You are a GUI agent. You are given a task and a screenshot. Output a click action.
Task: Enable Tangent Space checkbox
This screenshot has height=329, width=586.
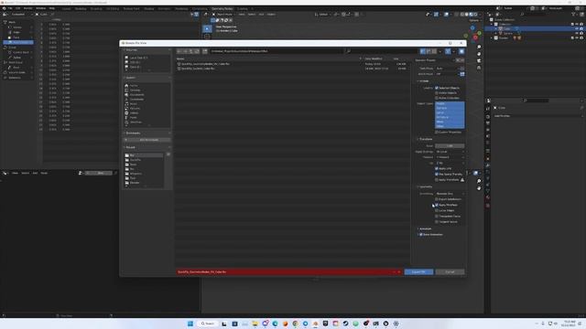coord(437,221)
